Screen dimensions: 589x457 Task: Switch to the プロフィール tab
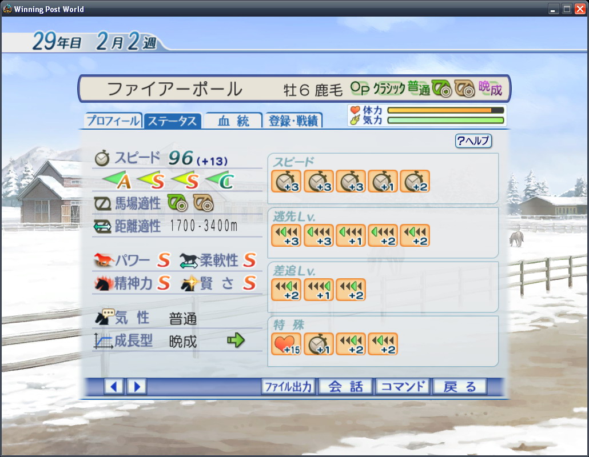(x=113, y=121)
